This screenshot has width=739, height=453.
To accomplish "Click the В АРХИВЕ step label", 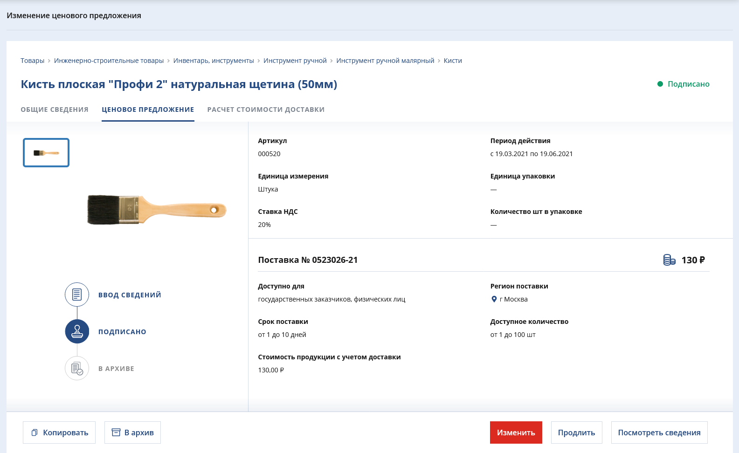I will tap(116, 369).
